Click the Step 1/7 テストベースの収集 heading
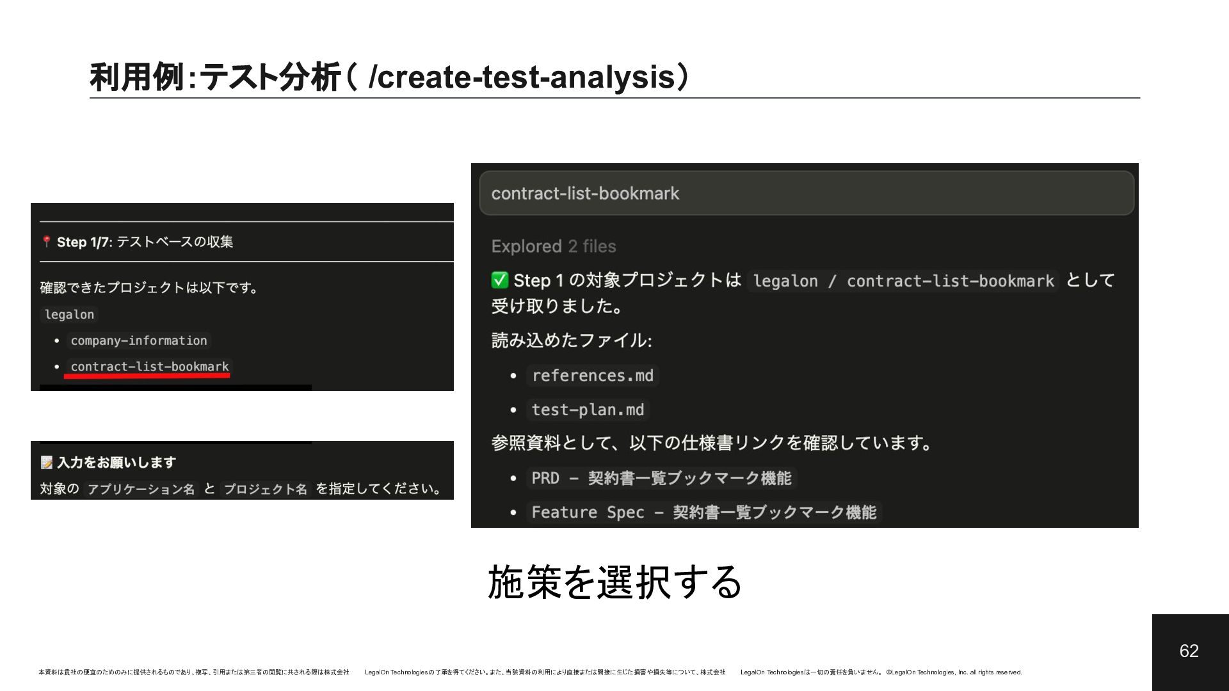1229x691 pixels. pos(145,242)
